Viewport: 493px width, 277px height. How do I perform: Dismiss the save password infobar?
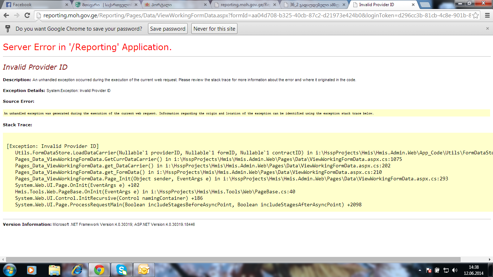(x=488, y=29)
